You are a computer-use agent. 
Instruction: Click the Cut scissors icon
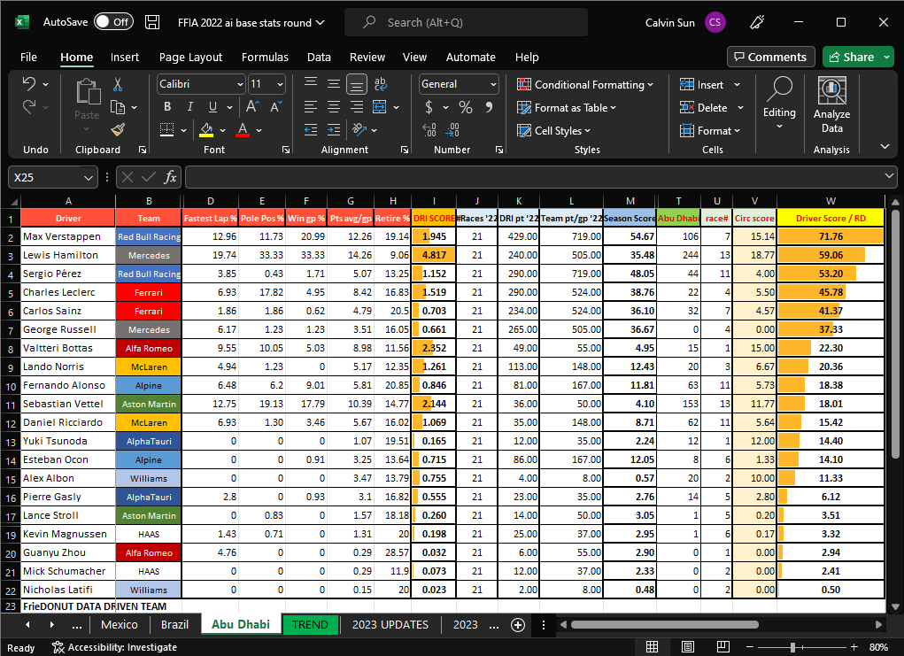pos(118,85)
